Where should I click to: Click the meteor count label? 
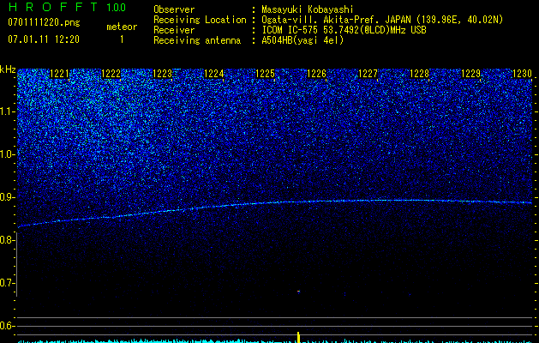[x=122, y=27]
